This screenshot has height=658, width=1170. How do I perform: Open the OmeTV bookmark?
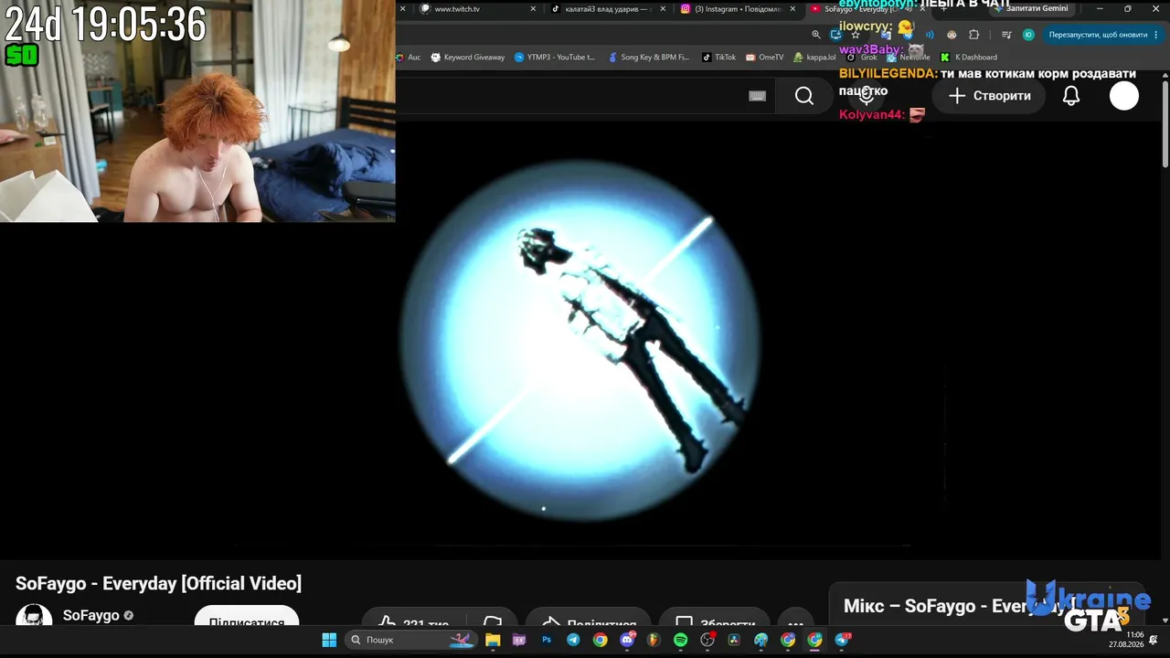(x=765, y=57)
